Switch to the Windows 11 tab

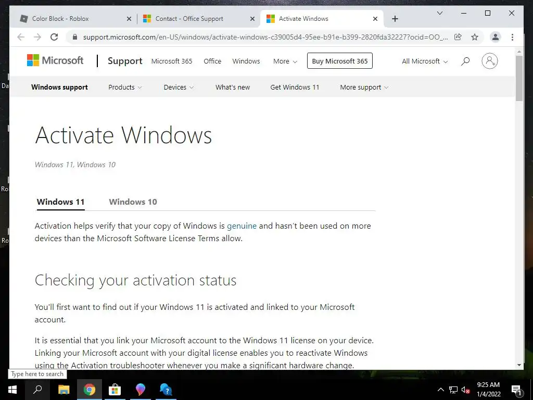pyautogui.click(x=60, y=202)
